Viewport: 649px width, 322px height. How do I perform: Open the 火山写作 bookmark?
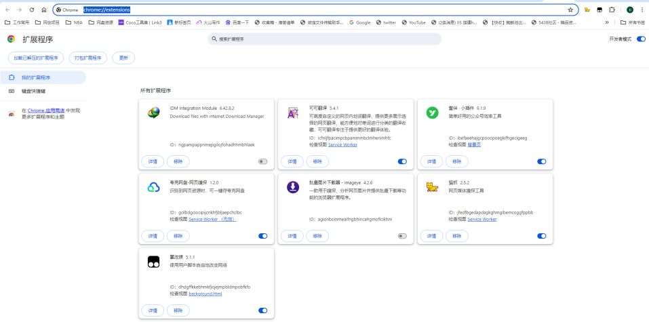point(208,22)
